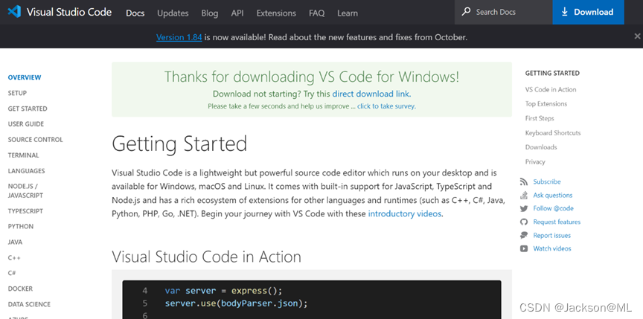Open Extensions in the top navigation

(x=276, y=13)
